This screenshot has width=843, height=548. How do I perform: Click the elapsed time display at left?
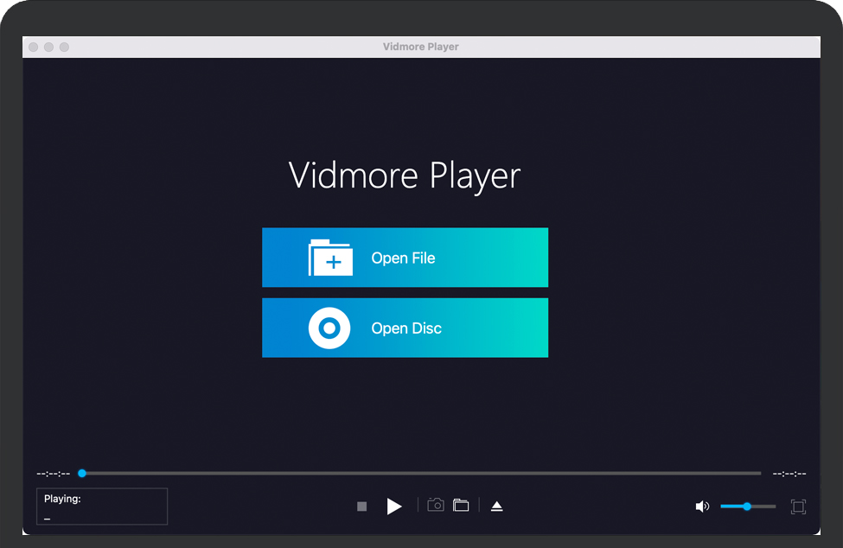coord(54,474)
